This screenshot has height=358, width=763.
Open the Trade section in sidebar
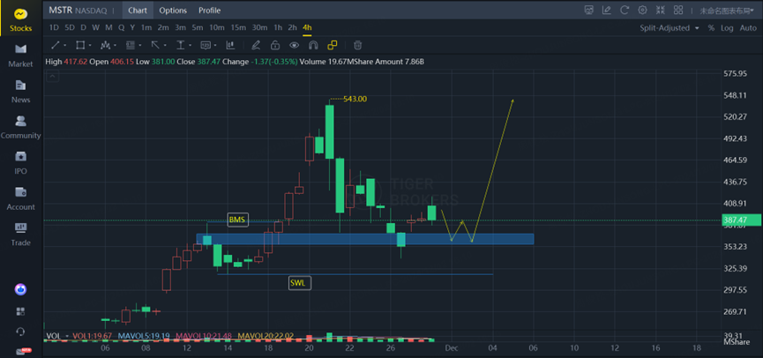[x=20, y=235]
